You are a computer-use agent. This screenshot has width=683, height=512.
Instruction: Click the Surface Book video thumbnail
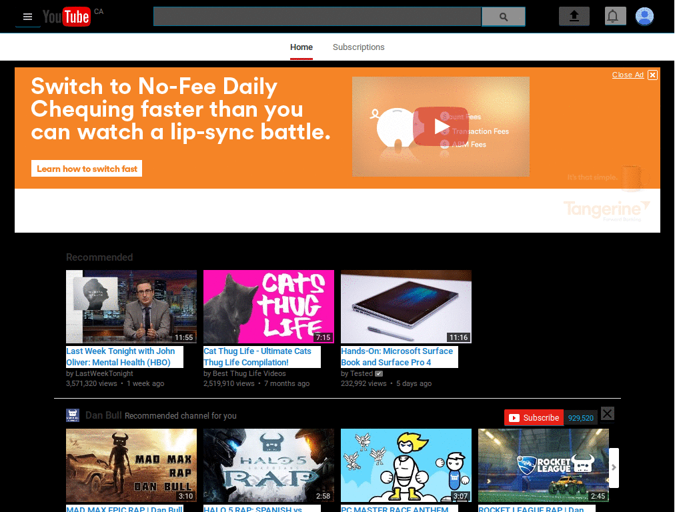pyautogui.click(x=406, y=307)
